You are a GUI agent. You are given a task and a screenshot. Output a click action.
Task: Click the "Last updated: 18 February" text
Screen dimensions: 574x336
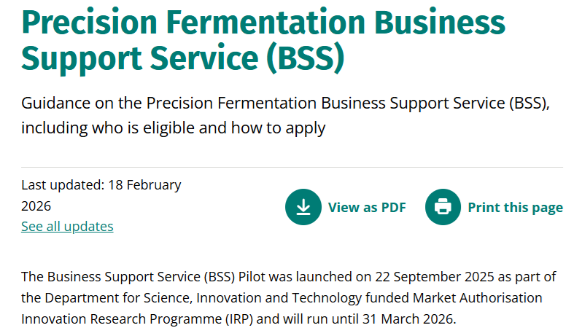point(101,184)
